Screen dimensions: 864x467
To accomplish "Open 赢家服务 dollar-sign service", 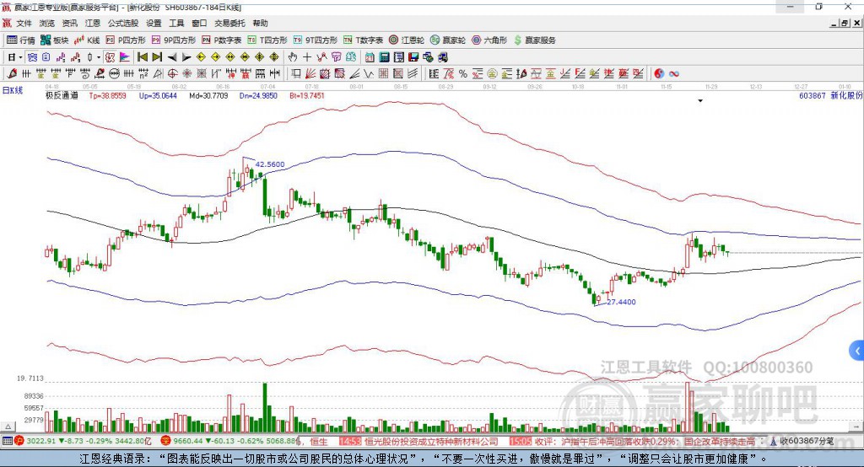I will pos(535,40).
